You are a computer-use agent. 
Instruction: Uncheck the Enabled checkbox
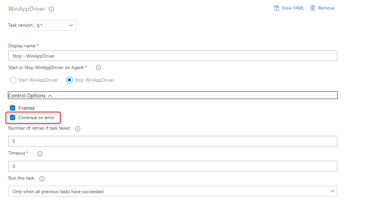[12, 108]
